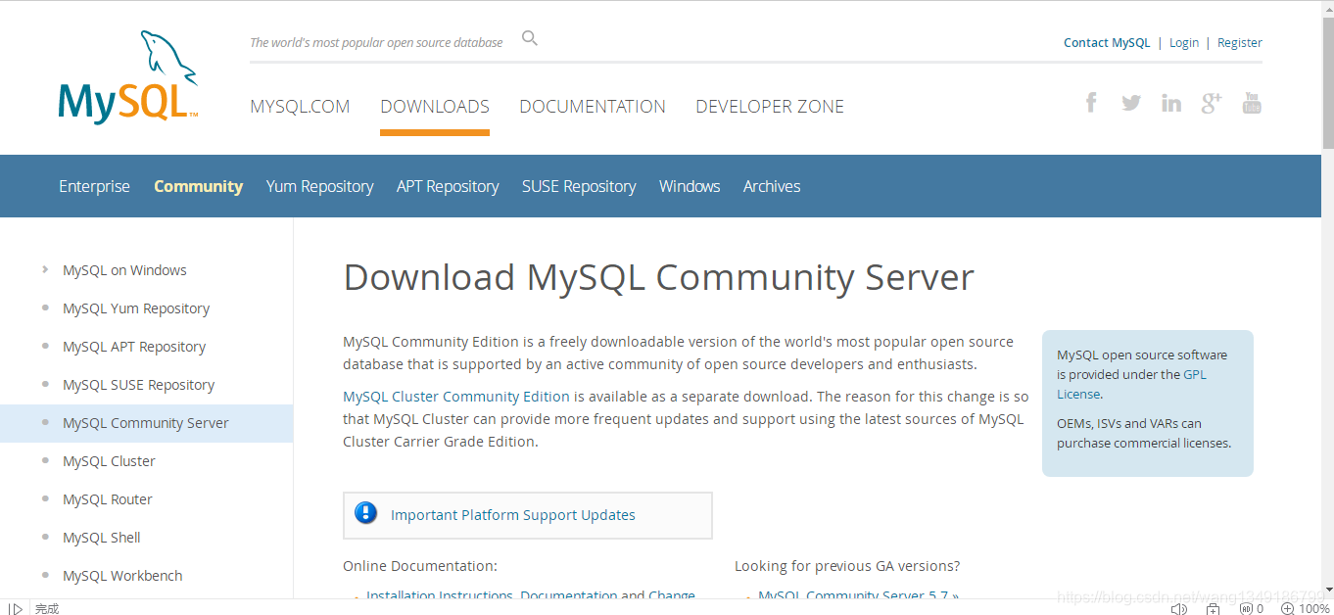Click the search tagline field
Image resolution: width=1334 pixels, height=615 pixels.
click(376, 42)
